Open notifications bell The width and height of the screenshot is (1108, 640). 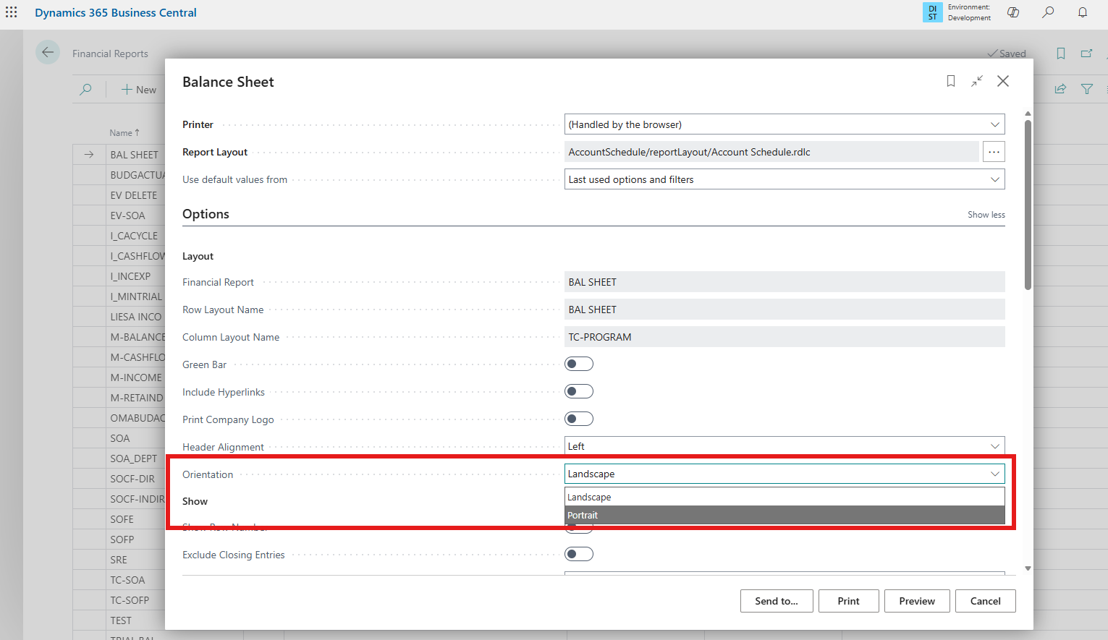(x=1083, y=12)
